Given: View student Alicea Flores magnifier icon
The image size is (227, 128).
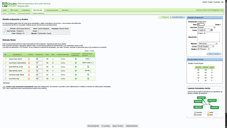Looking at the screenshot, I should [x=6, y=59].
